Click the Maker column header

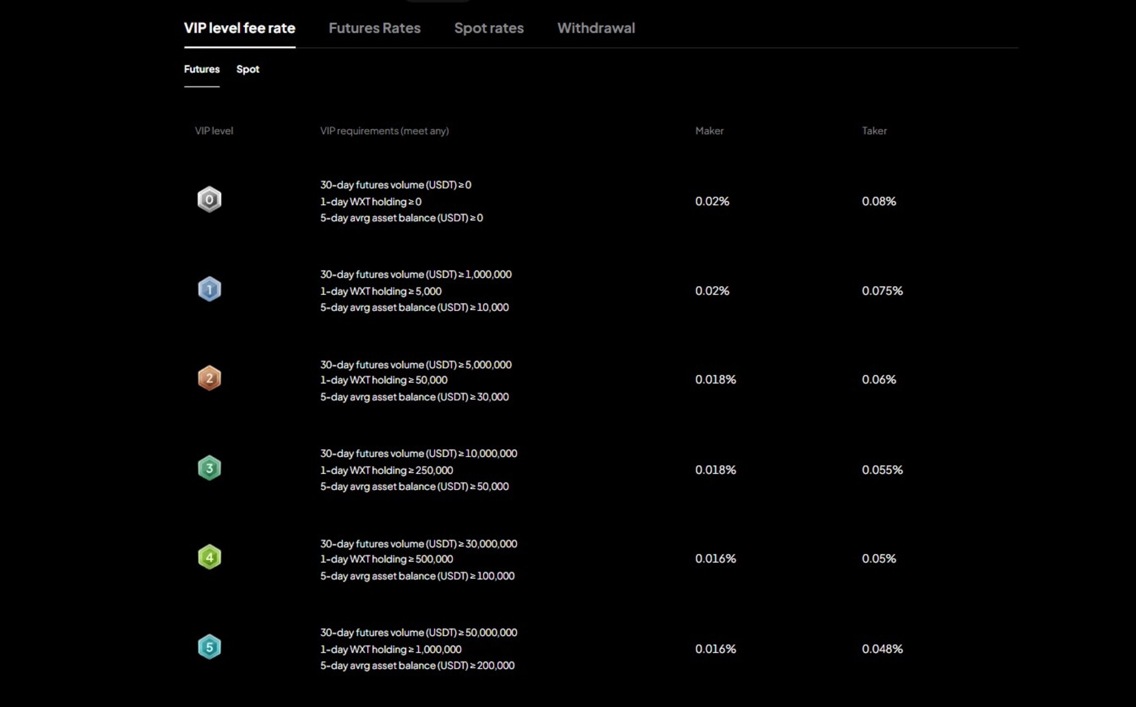coord(709,131)
